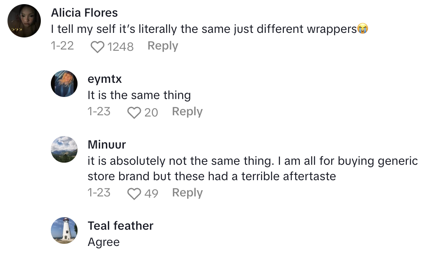
Task: Click the 1248 like count
Action: (120, 47)
